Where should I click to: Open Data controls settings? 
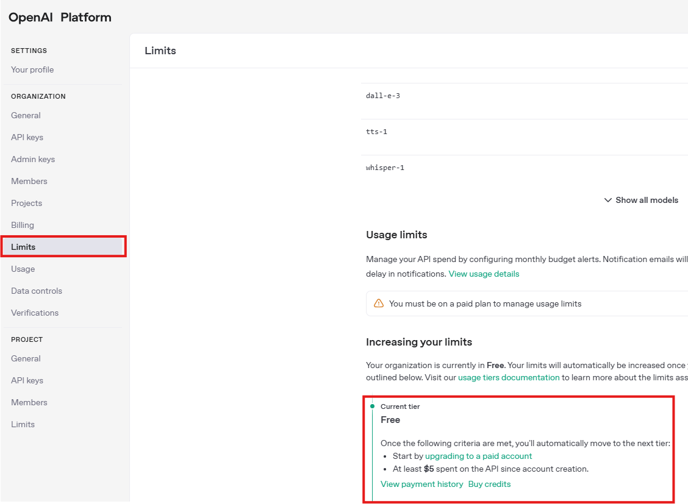(37, 291)
